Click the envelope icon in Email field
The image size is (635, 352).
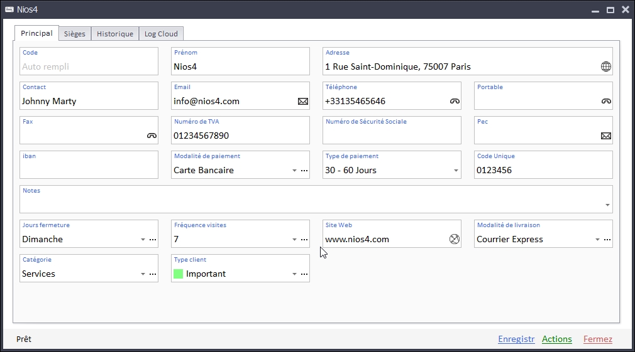303,101
